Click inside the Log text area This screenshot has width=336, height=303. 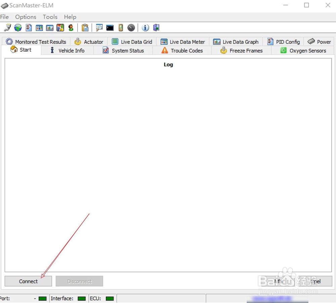point(168,165)
